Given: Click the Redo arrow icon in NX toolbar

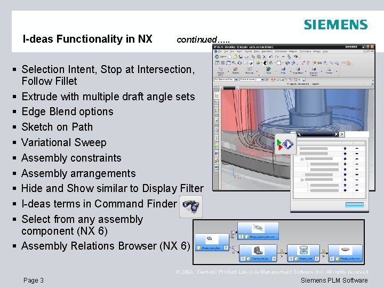Looking at the screenshot, I should point(277,57).
